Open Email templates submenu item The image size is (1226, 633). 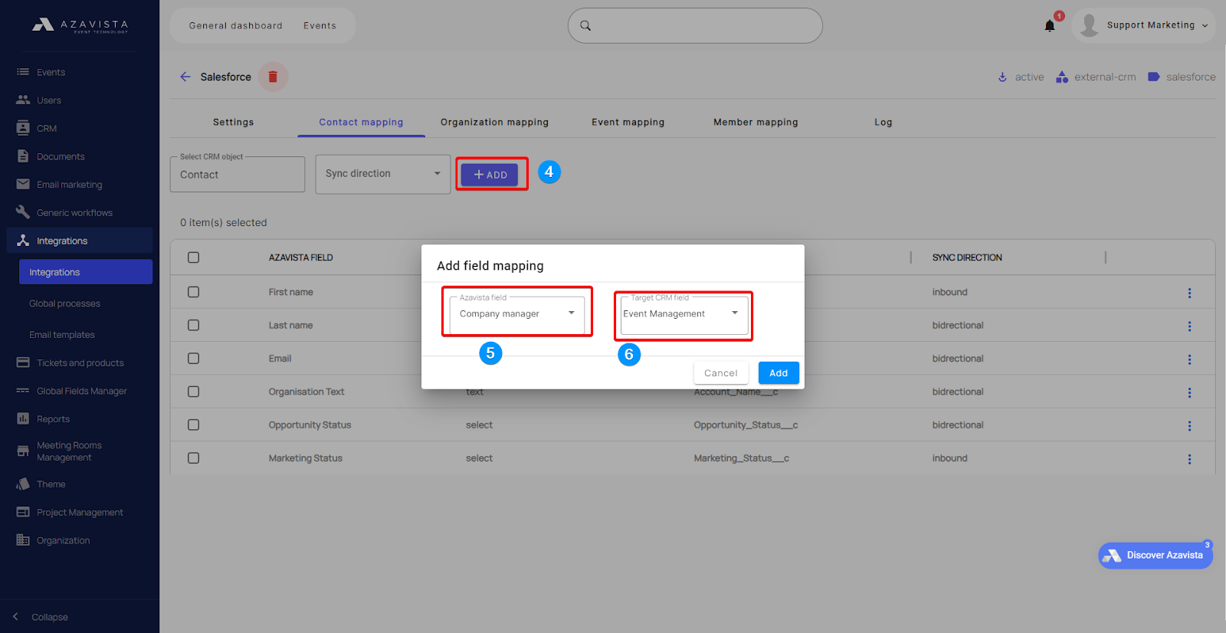[x=62, y=335]
